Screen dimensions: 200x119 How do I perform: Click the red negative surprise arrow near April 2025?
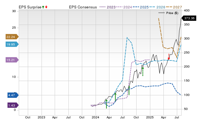click(x=169, y=57)
